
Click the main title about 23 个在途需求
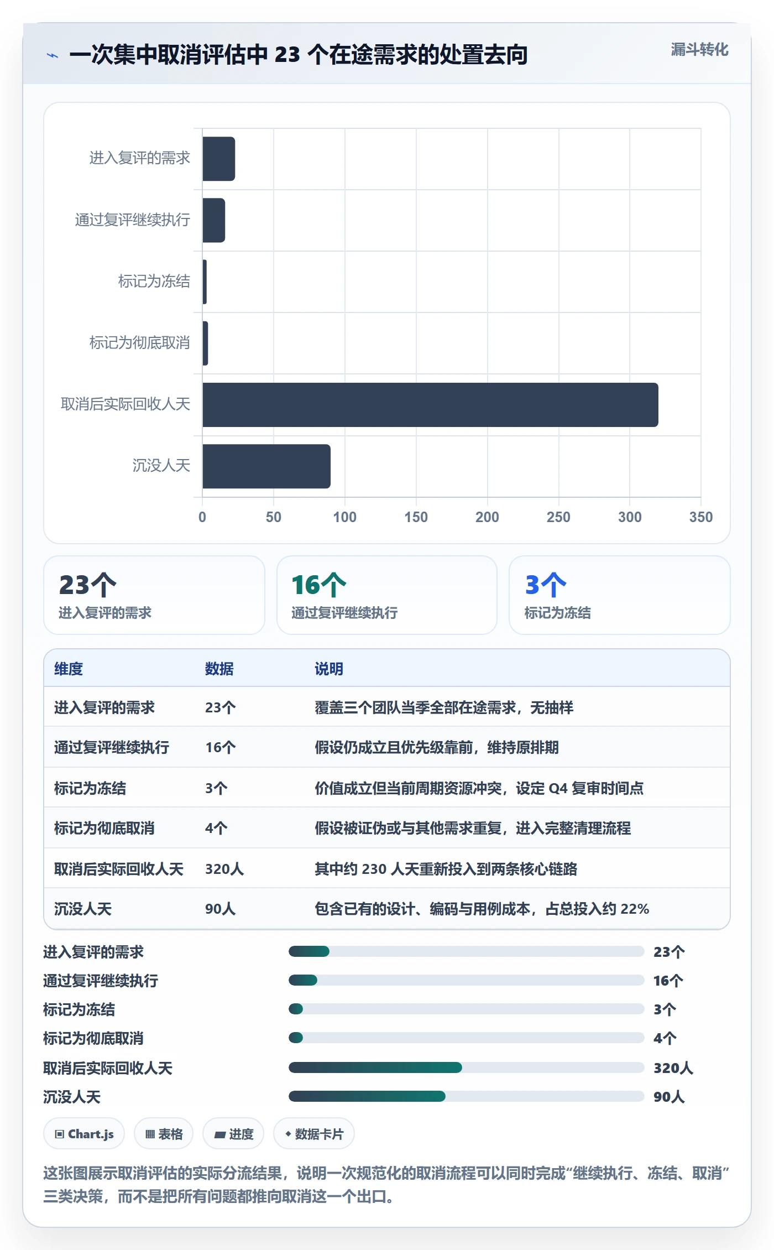[299, 55]
